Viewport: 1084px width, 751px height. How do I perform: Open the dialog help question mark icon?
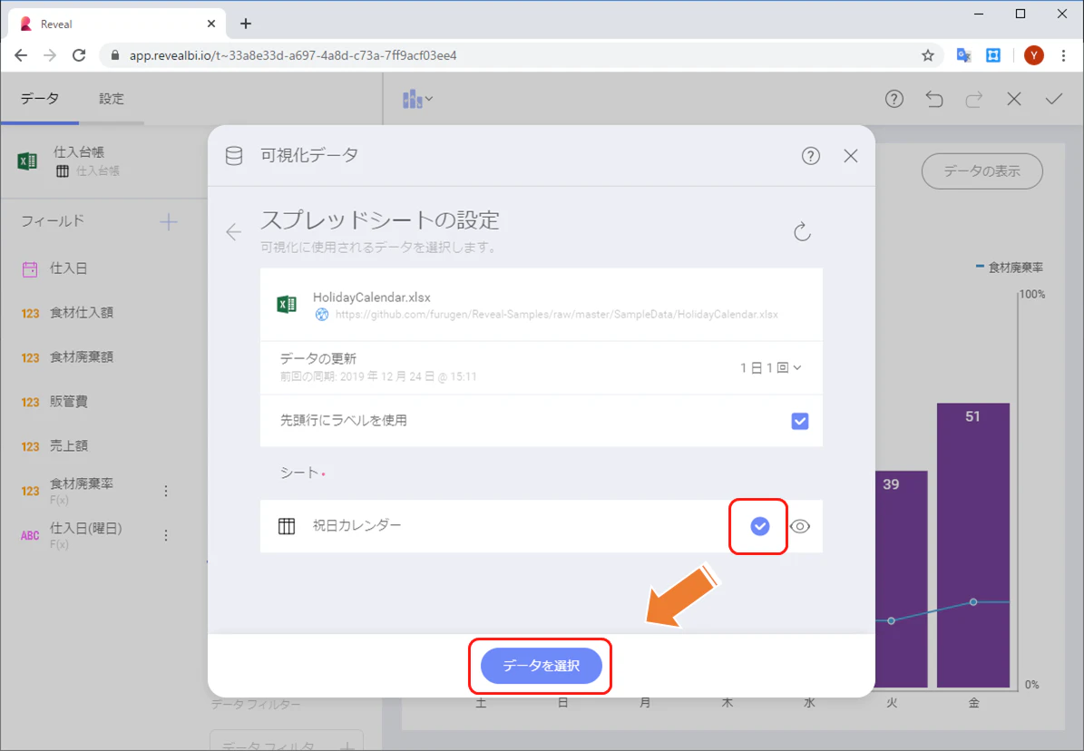(811, 156)
